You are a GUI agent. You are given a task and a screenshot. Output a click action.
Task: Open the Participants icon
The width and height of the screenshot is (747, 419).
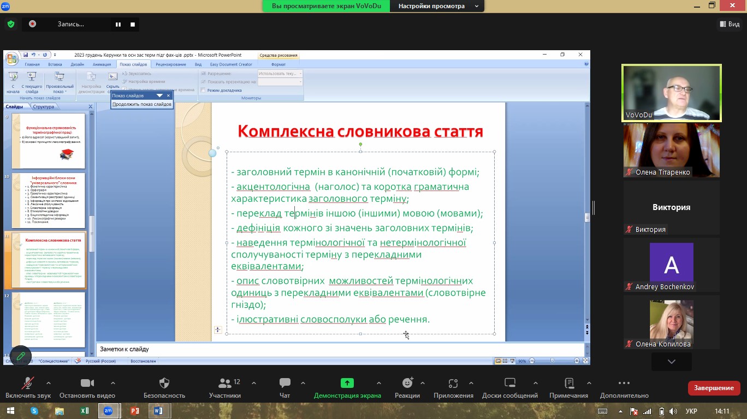coord(224,383)
